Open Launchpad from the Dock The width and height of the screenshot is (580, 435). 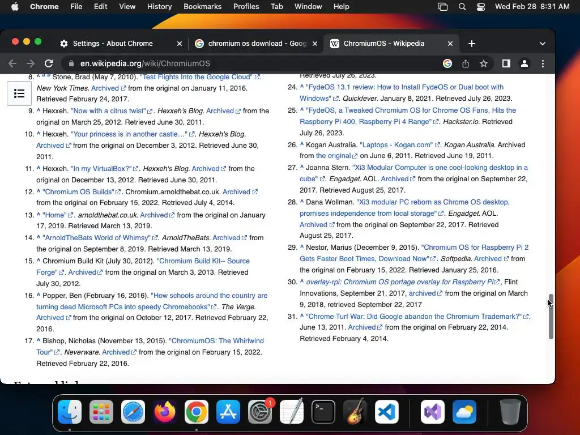coord(101,412)
